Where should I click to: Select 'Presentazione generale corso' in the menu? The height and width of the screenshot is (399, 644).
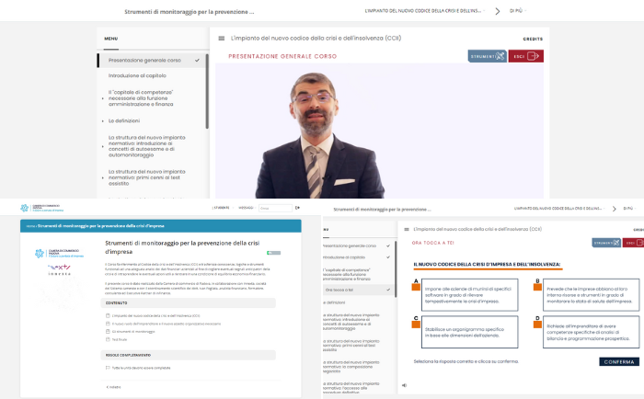pos(145,60)
